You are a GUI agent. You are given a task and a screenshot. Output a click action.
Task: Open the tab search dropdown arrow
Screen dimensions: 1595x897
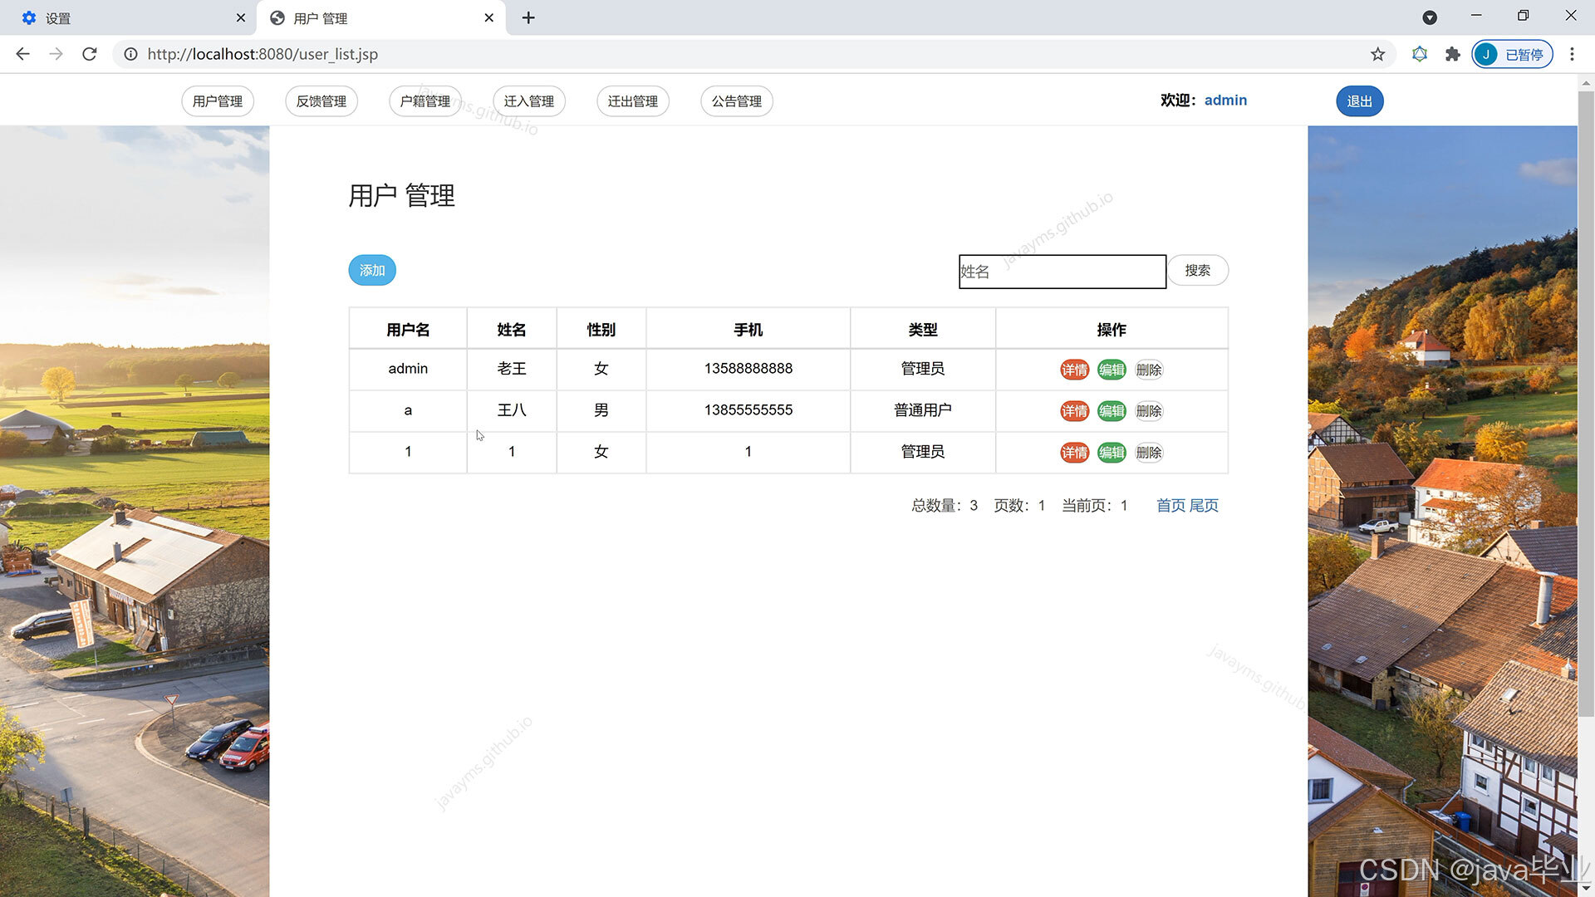tap(1430, 17)
